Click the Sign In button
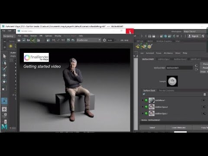 pyautogui.click(x=193, y=36)
